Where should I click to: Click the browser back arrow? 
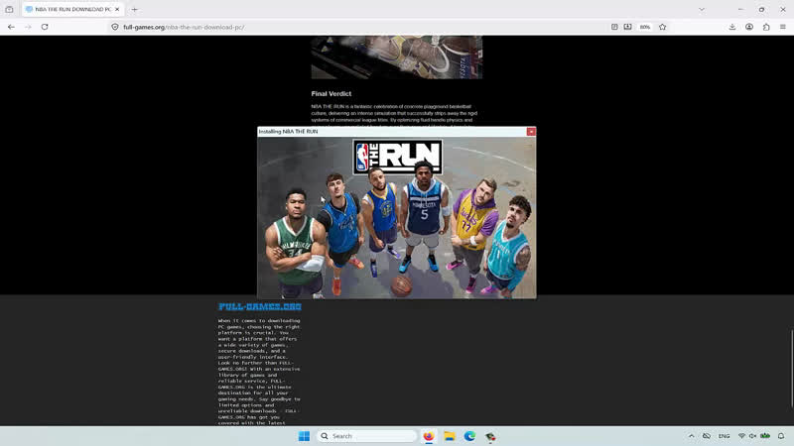click(11, 27)
